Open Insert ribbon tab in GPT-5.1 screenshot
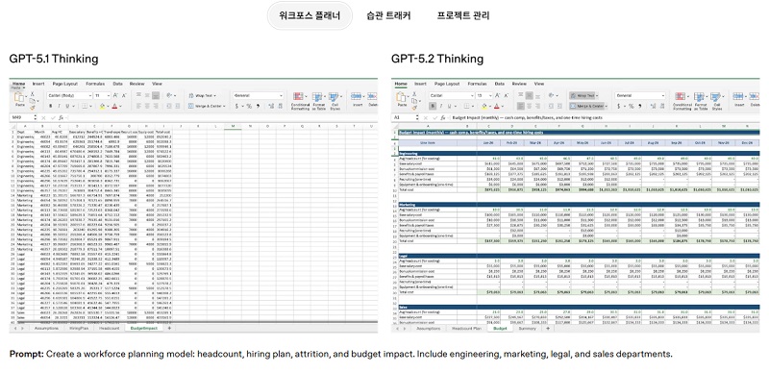The height and width of the screenshot is (372, 769). [x=38, y=84]
